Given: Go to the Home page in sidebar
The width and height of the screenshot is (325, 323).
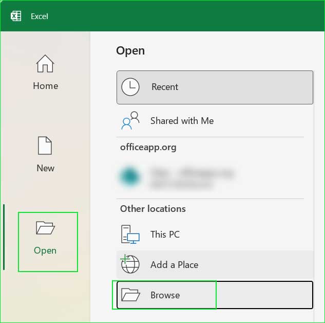Looking at the screenshot, I should (45, 73).
